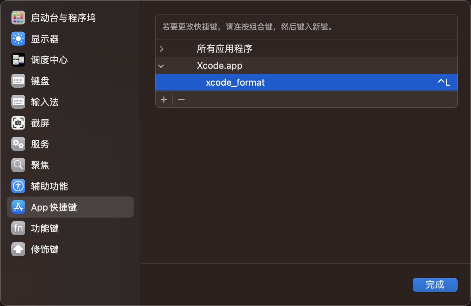
Task: Click the Services gears icon
Action: click(18, 144)
